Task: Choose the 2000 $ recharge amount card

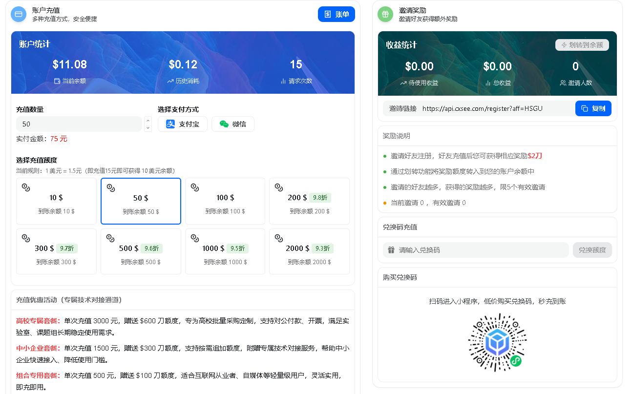Action: click(x=309, y=251)
